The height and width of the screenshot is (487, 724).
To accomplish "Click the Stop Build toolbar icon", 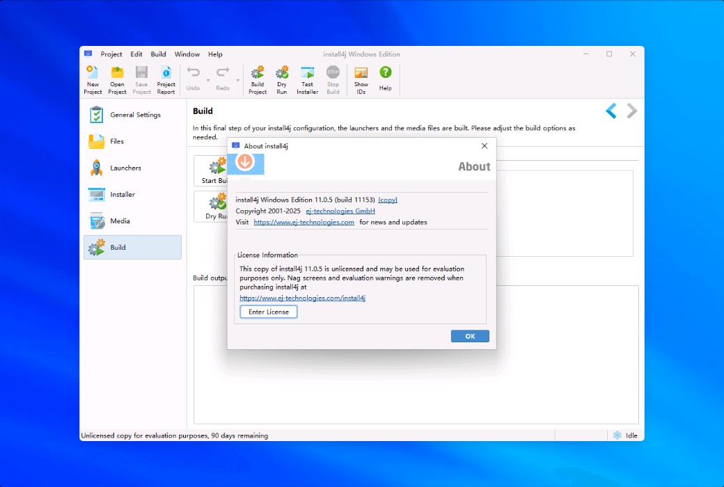I will pos(333,80).
